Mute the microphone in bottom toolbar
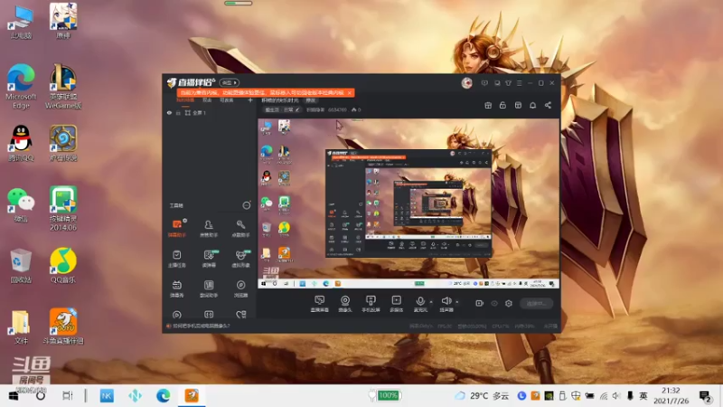The width and height of the screenshot is (723, 407). pos(420,300)
